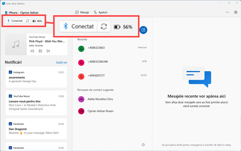The width and height of the screenshot is (241, 151).
Task: Pause the Pink Floyd song
Action: pyautogui.click(x=40, y=51)
